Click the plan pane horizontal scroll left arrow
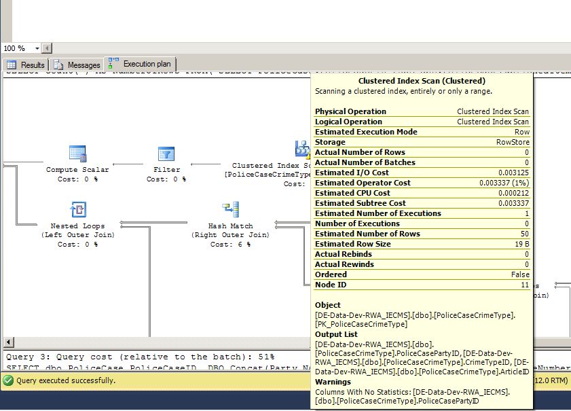Image resolution: width=571 pixels, height=411 pixels. pos(9,342)
